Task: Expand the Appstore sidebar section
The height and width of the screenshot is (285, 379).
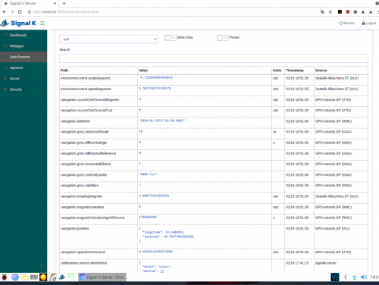Action: (23, 67)
